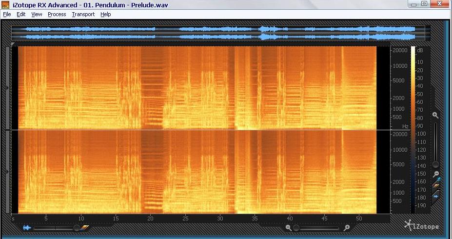Click the 10 second mark on time ruler
The image size is (452, 239).
[x=81, y=219]
